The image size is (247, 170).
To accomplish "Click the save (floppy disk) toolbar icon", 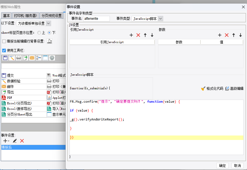I will point(5,58).
